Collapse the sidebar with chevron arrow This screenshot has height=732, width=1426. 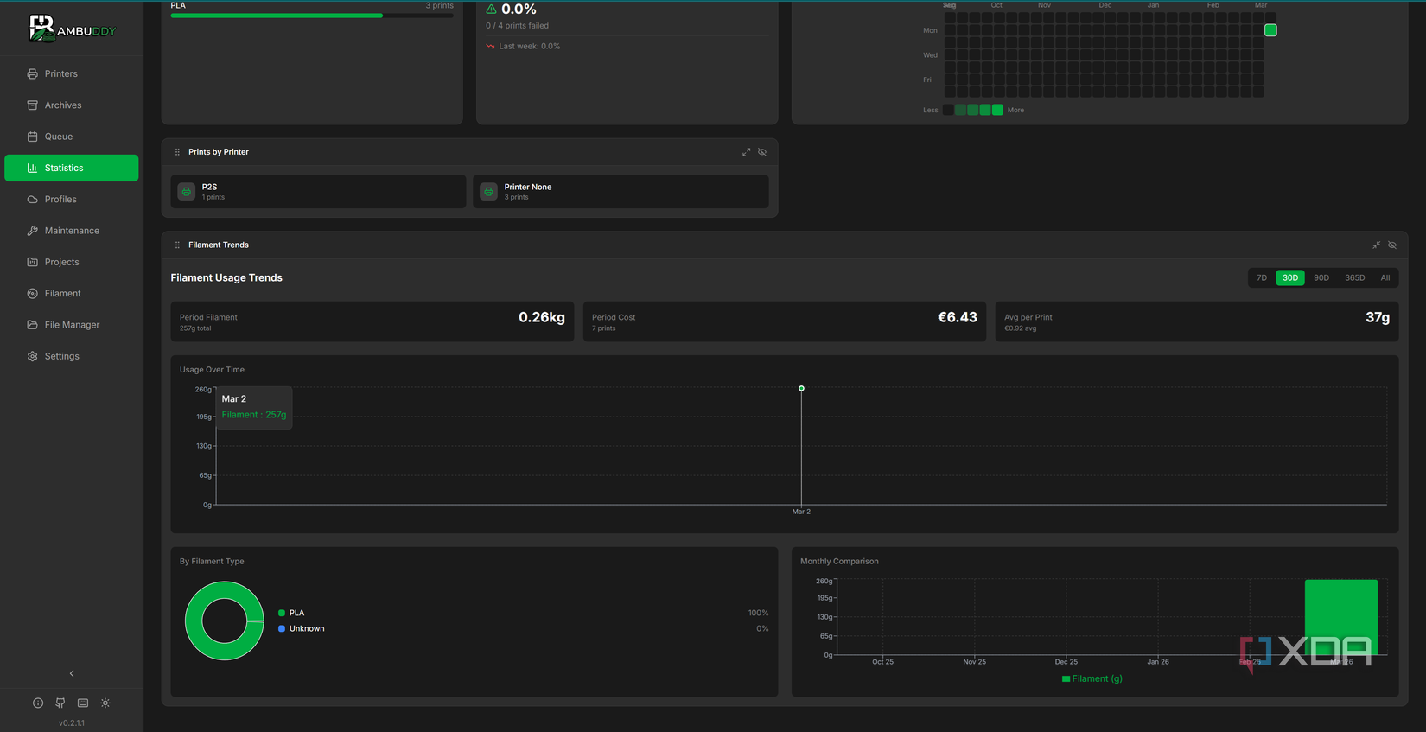coord(72,673)
